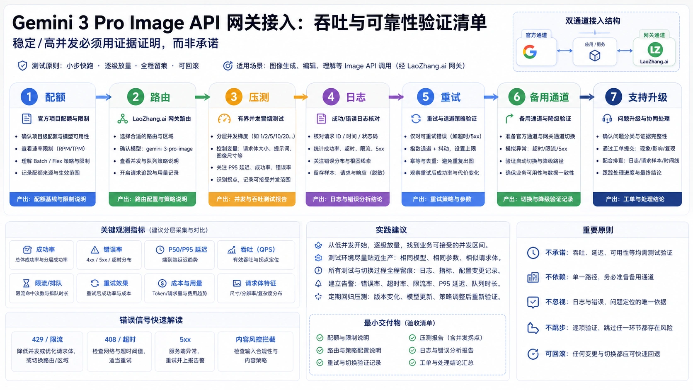Open the 内容风控拦截 error card
Viewport: 693px width, 390px height.
[256, 351]
